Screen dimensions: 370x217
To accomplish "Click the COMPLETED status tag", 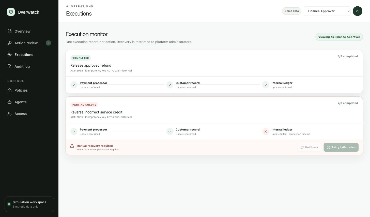I will [x=81, y=58].
